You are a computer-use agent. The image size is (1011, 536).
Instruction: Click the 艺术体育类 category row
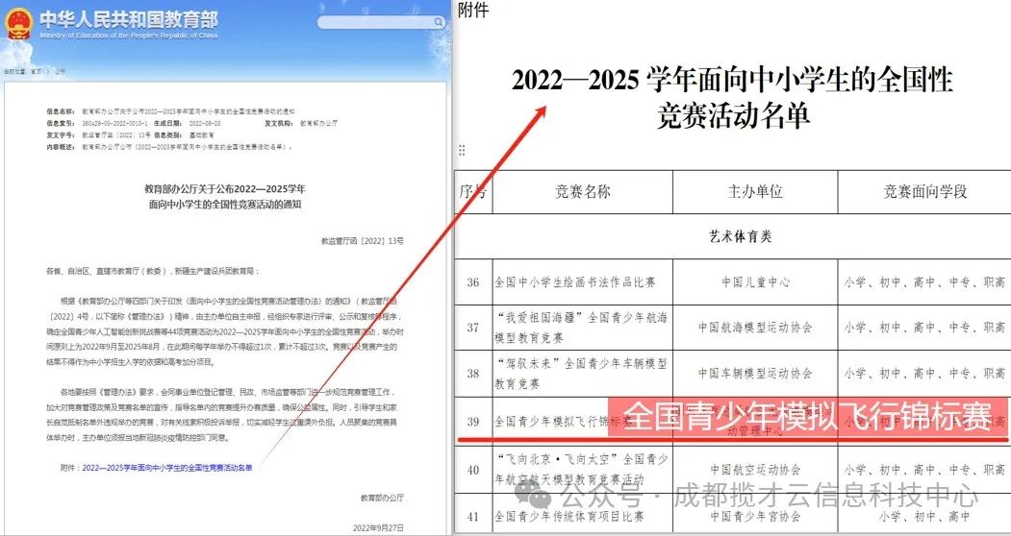tap(733, 236)
